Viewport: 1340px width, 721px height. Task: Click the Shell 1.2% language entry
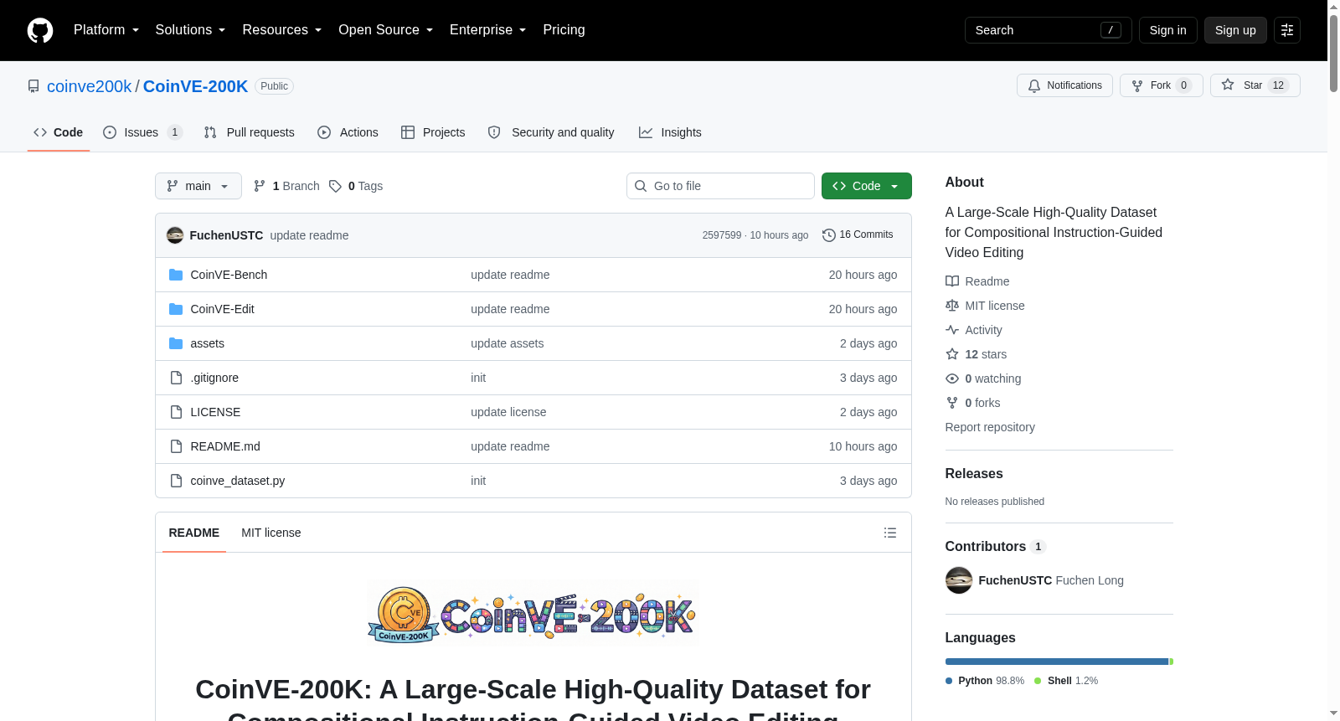point(1066,681)
